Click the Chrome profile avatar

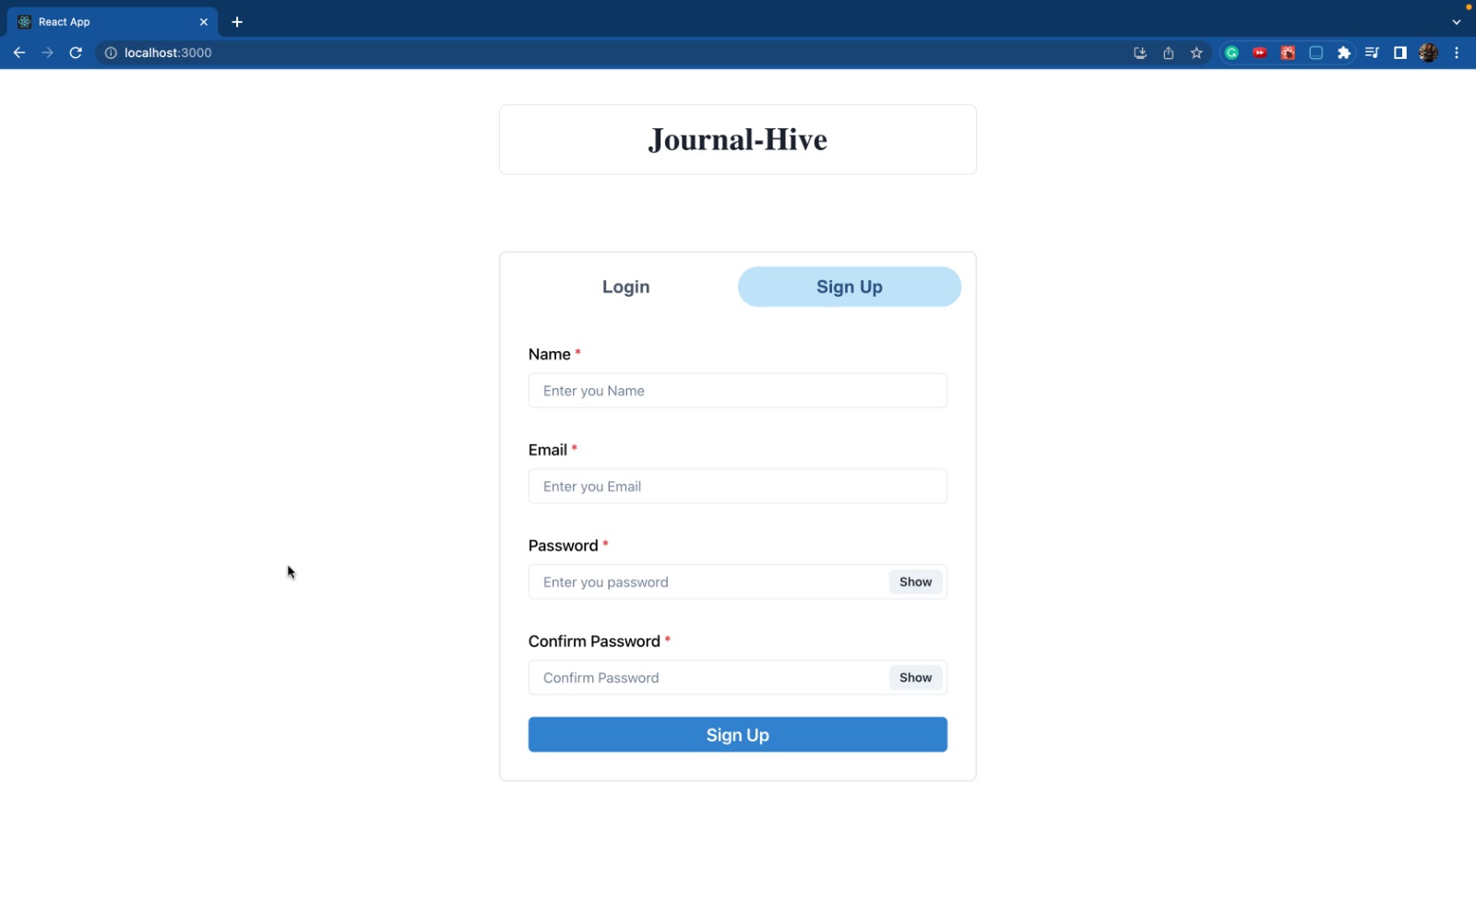coord(1428,53)
